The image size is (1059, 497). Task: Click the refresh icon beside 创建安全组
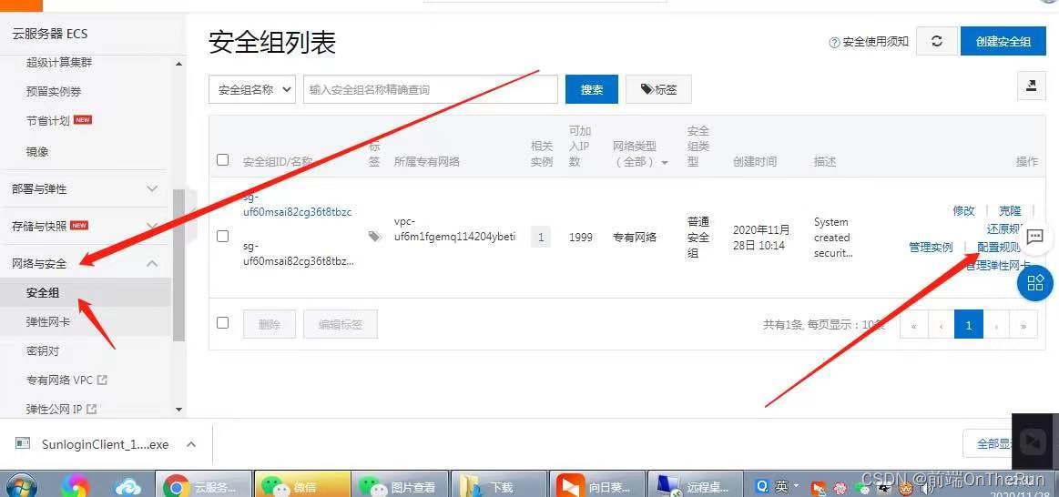(x=937, y=41)
